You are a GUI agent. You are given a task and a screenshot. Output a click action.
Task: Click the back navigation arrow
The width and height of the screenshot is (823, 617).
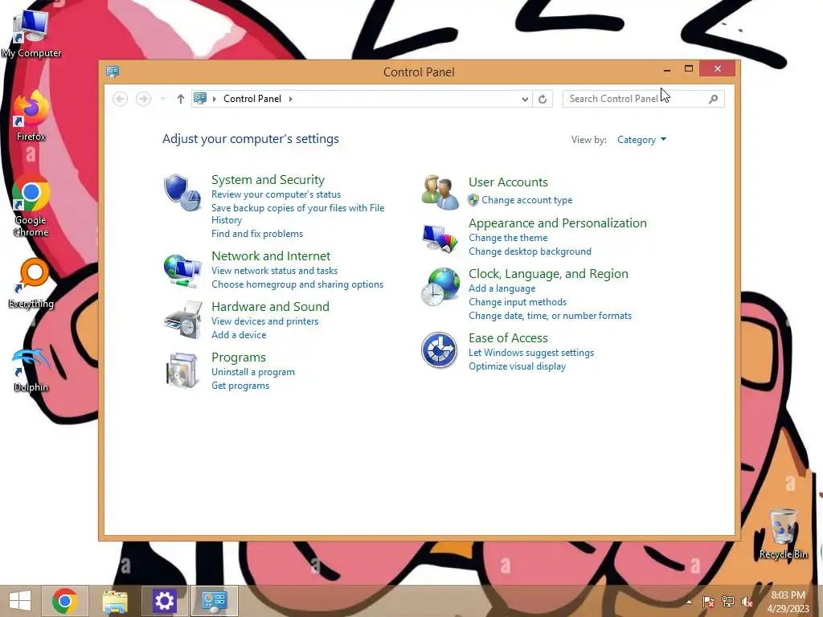pyautogui.click(x=121, y=99)
